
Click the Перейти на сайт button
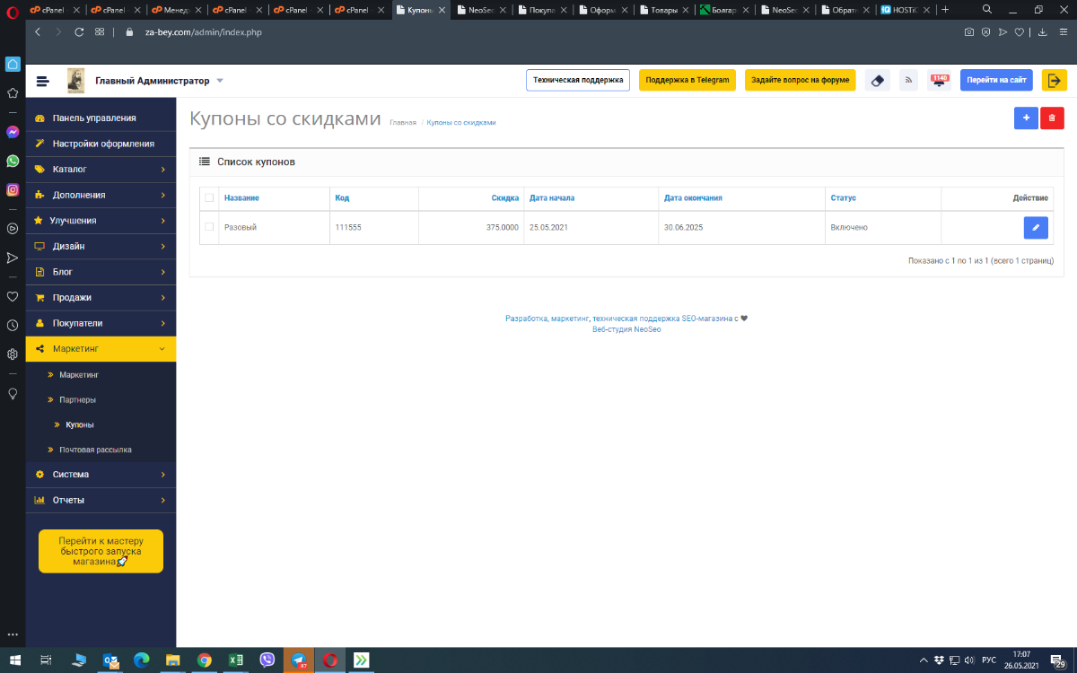coord(996,80)
